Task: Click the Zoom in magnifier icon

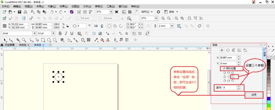Action: pos(163,18)
